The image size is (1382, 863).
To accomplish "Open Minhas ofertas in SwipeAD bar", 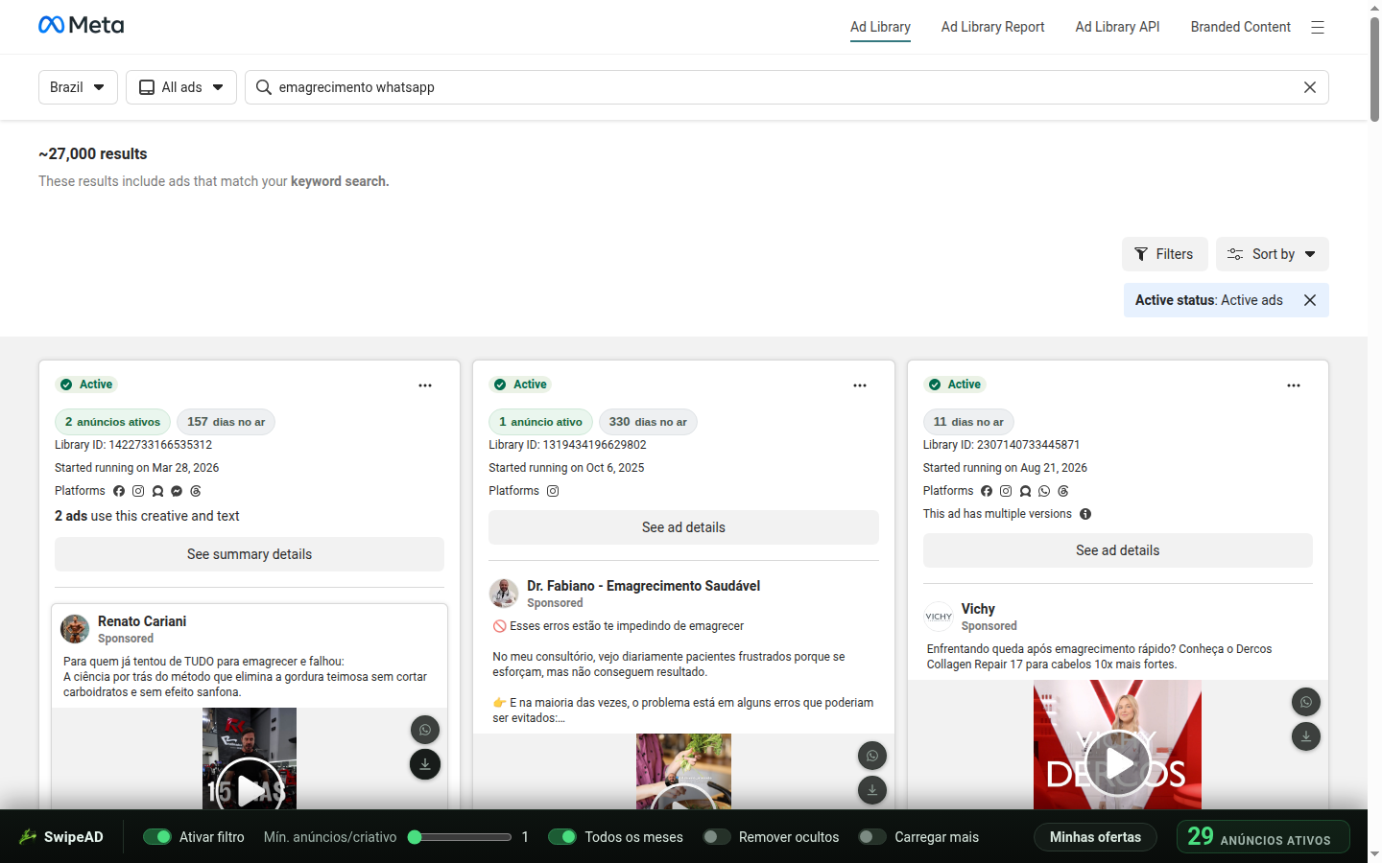I will coord(1095,837).
